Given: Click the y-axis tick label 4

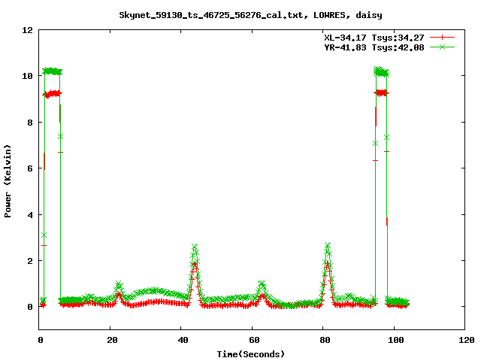Looking at the screenshot, I should 30,215.
